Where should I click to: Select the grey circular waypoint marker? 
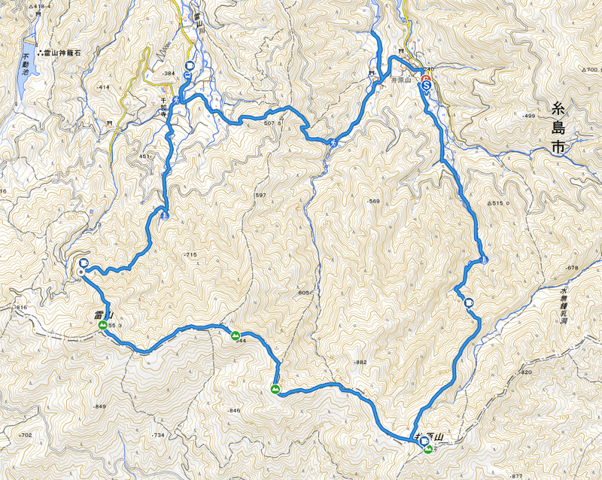[81, 272]
